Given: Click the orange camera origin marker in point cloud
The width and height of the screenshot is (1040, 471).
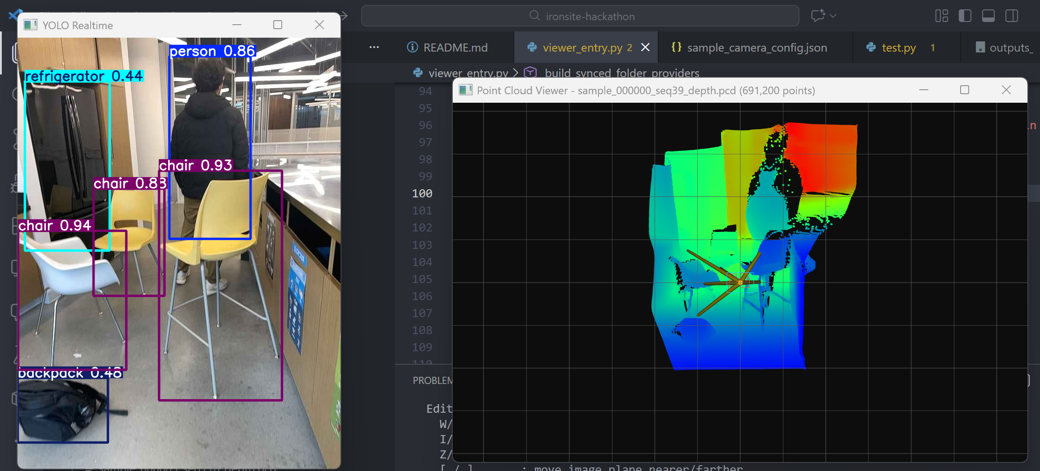Looking at the screenshot, I should tap(740, 282).
